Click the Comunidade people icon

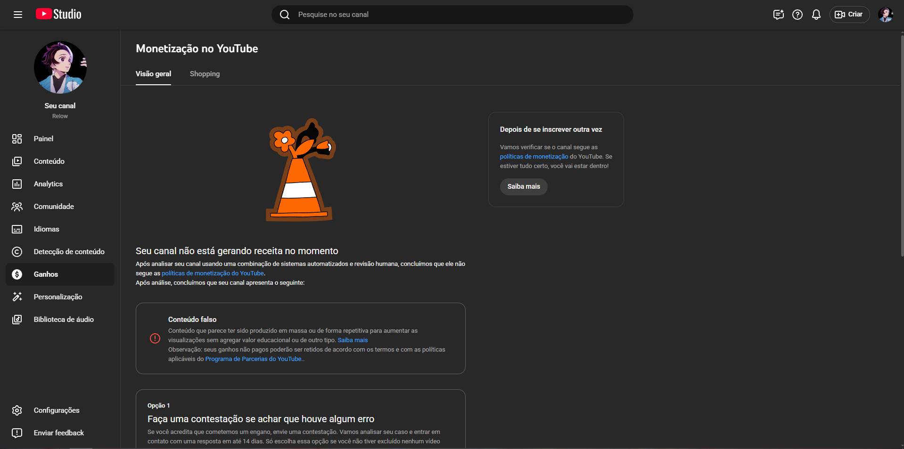coord(17,207)
